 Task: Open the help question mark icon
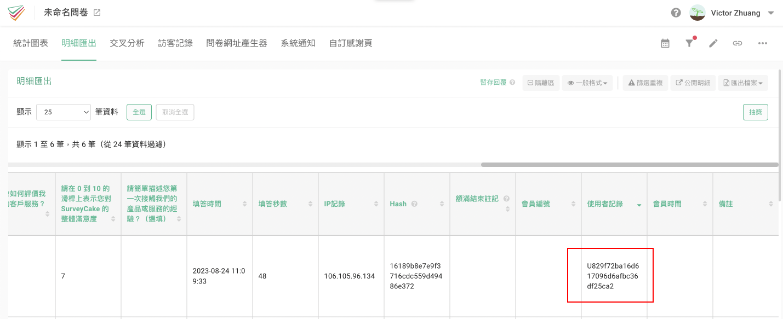tap(676, 13)
